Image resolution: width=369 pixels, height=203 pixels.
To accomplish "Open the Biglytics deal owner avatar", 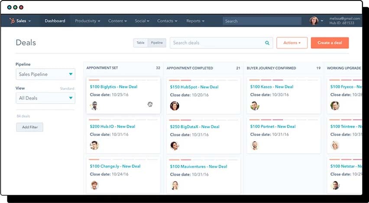I will [x=94, y=106].
